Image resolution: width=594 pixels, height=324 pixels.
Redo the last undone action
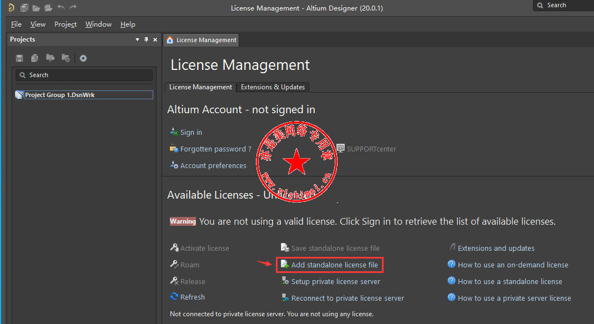pyautogui.click(x=73, y=7)
